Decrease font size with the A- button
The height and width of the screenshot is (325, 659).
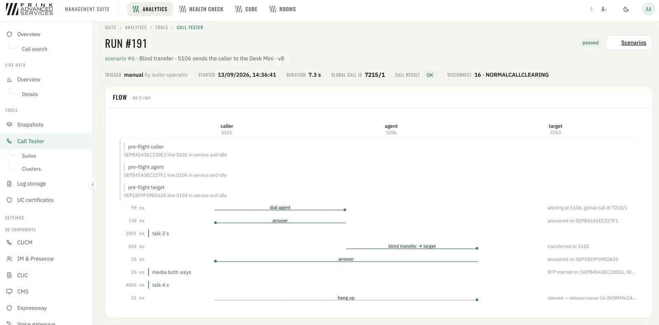pos(592,9)
